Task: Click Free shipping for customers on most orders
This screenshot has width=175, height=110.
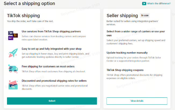Action: pos(48,66)
